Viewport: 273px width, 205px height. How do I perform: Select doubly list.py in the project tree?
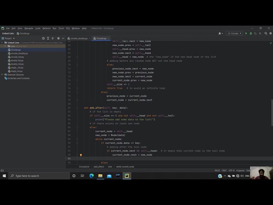coord(15,61)
